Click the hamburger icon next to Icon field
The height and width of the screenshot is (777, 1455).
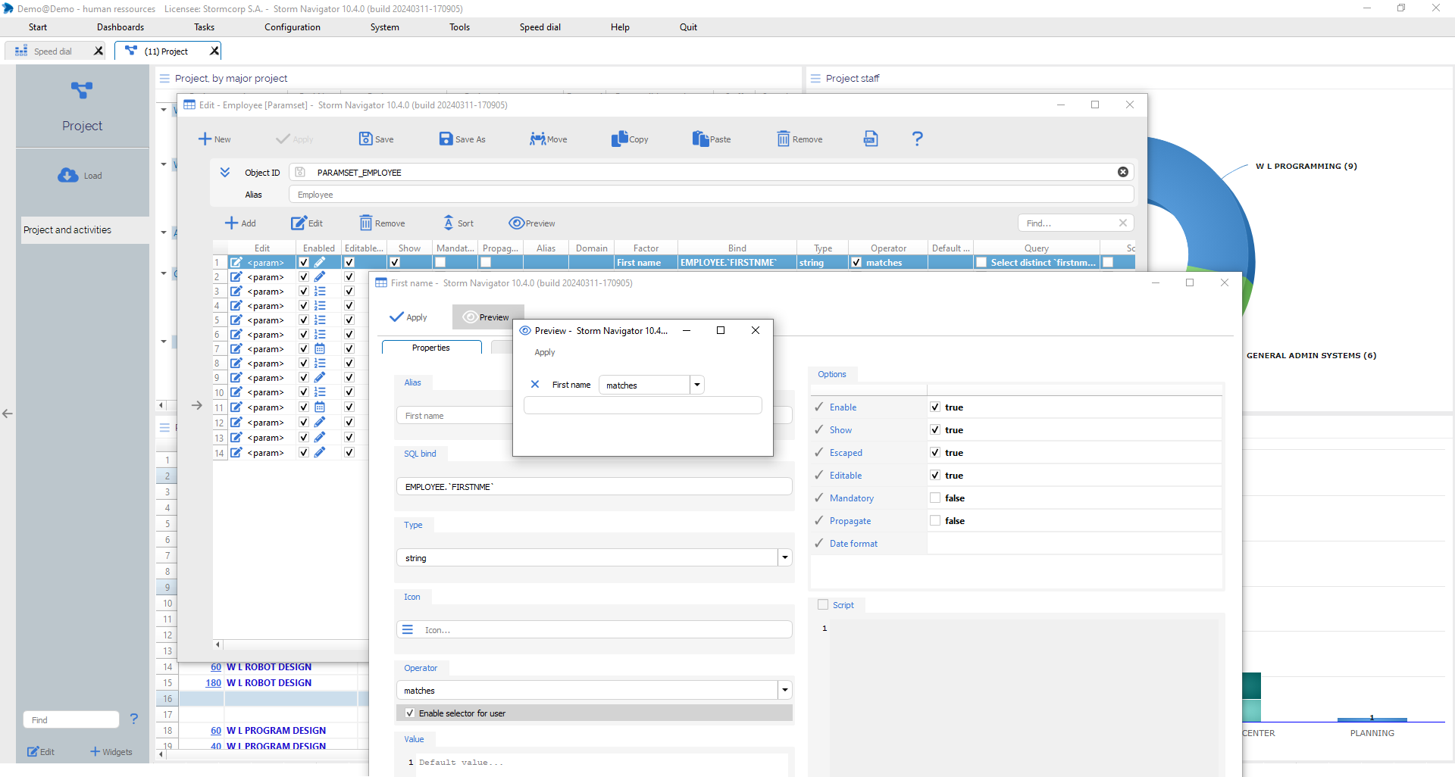pyautogui.click(x=408, y=629)
